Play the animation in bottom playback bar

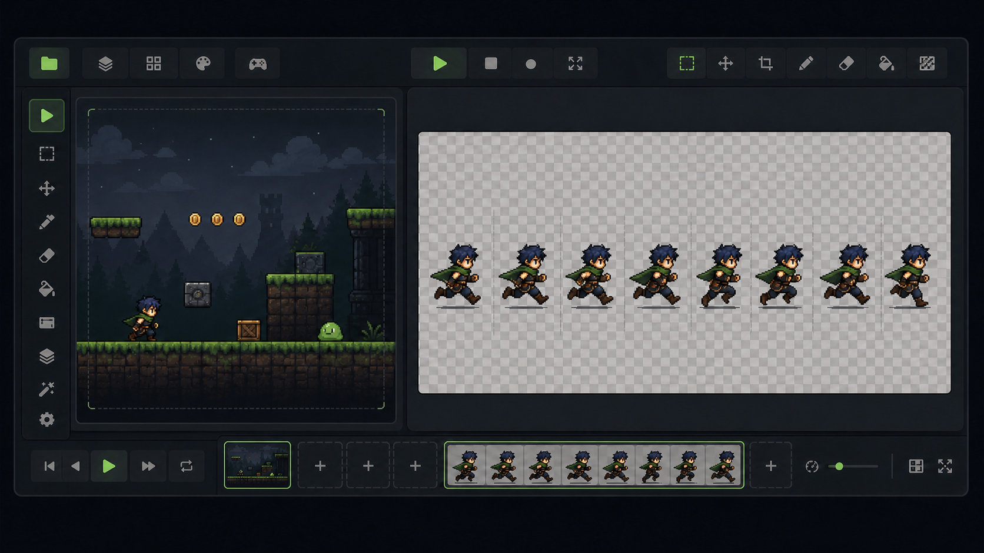point(109,466)
